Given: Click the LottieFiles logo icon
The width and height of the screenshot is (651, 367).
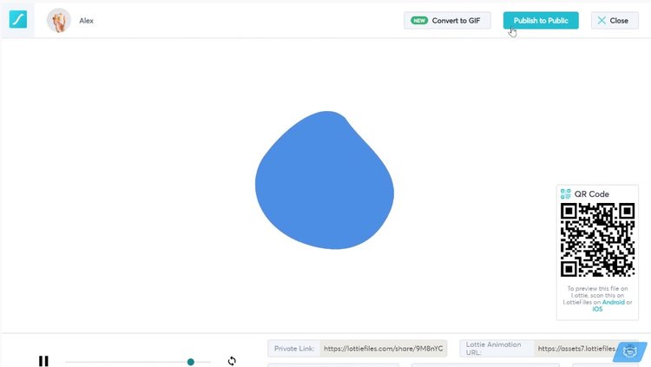Looking at the screenshot, I should click(x=18, y=19).
